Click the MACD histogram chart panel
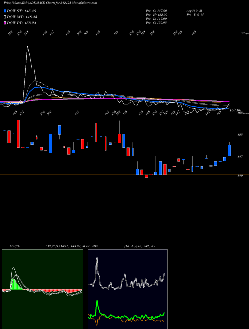Viewport: 249px width, 329px height. click(x=42, y=289)
